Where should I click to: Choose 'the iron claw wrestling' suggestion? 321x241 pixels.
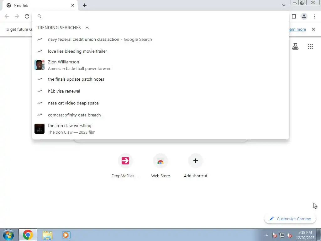coord(160,129)
